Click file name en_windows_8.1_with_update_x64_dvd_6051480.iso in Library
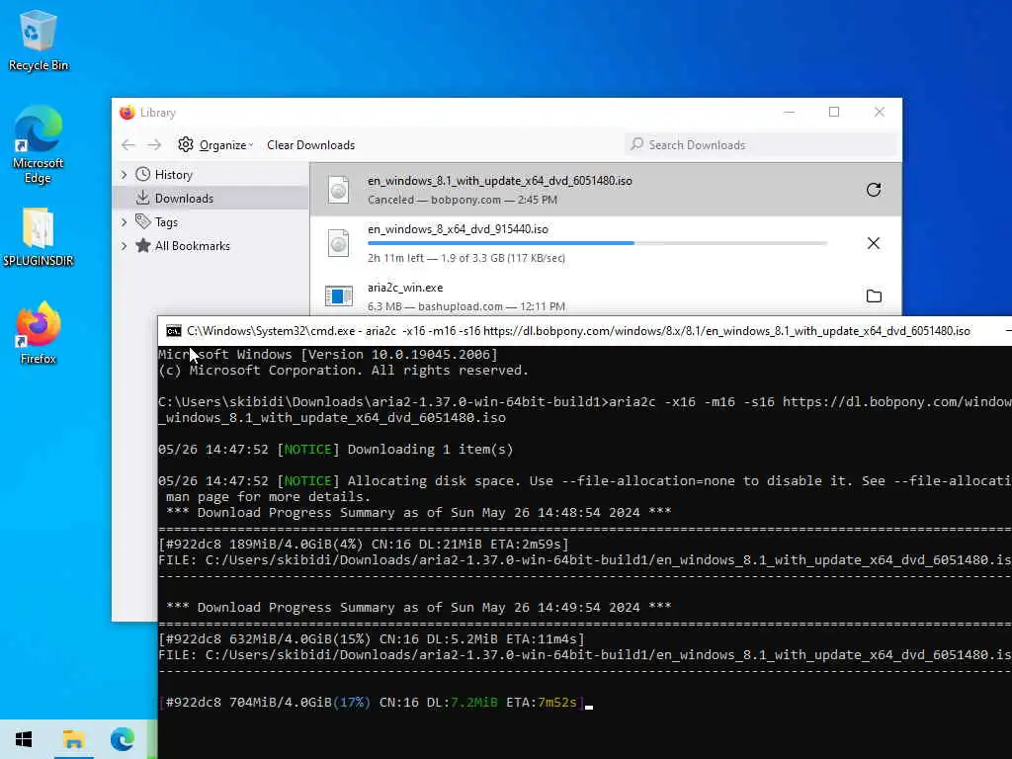 (499, 181)
